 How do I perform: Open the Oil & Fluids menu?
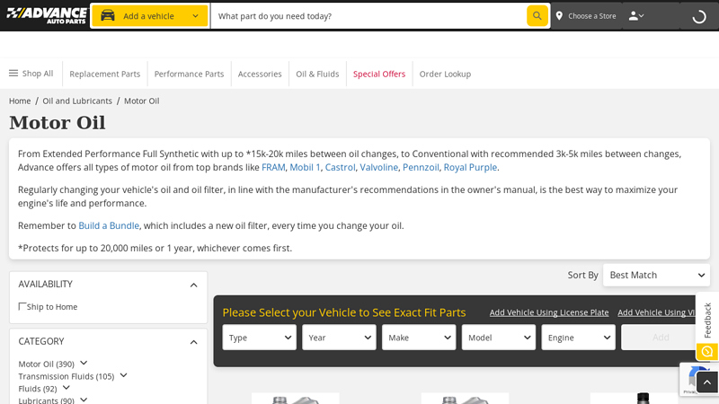point(317,74)
